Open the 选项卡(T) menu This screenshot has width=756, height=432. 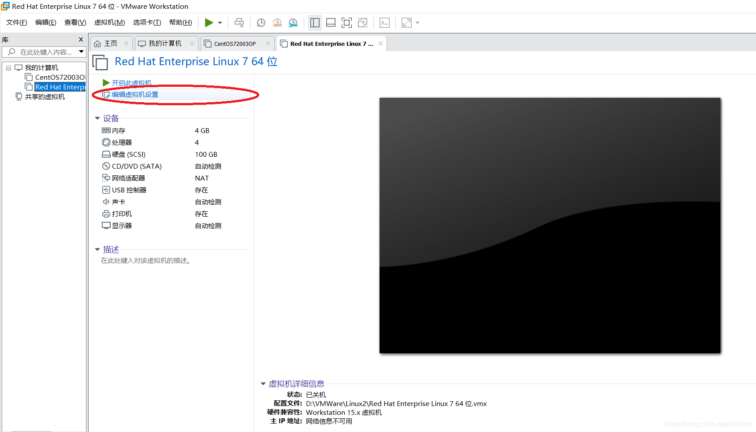(x=147, y=22)
